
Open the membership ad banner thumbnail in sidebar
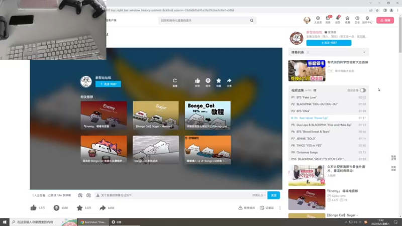pyautogui.click(x=307, y=71)
